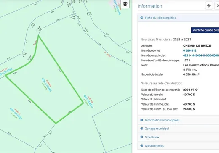Click the Exercices financiers 2026 à 2028 text
This screenshot has height=153, width=219.
(x=166, y=40)
